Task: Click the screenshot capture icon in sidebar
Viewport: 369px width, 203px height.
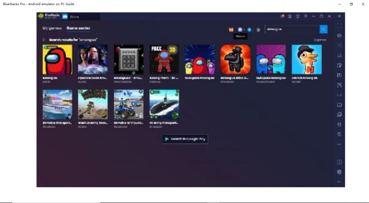Action: pos(339,85)
